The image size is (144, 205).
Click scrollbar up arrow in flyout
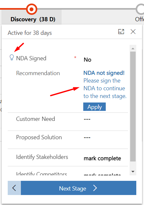[133, 48]
